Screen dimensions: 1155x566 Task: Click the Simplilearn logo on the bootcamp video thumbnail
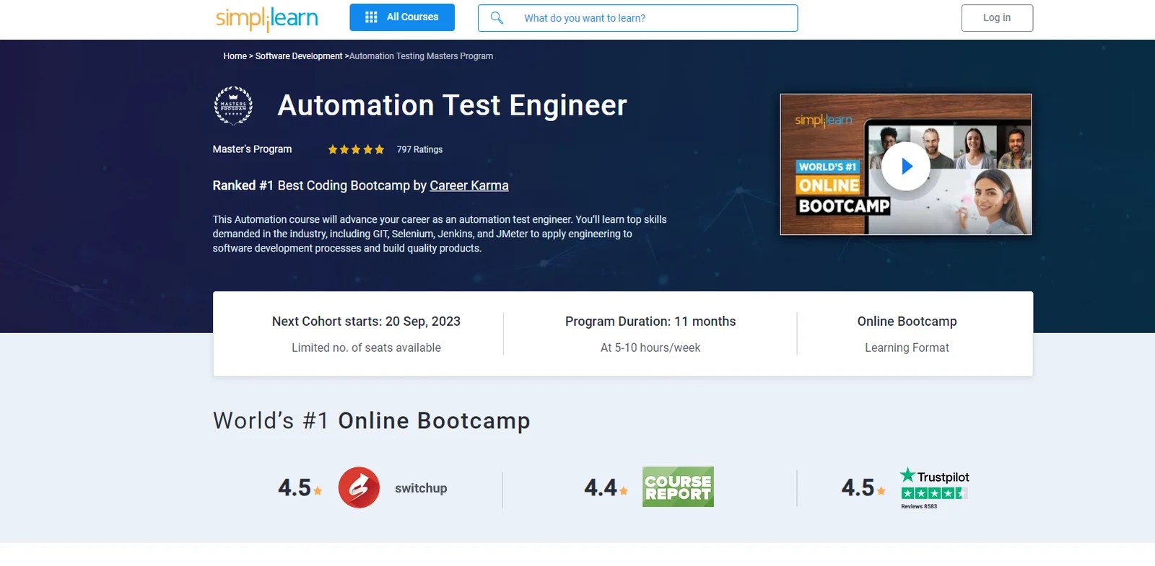point(824,120)
